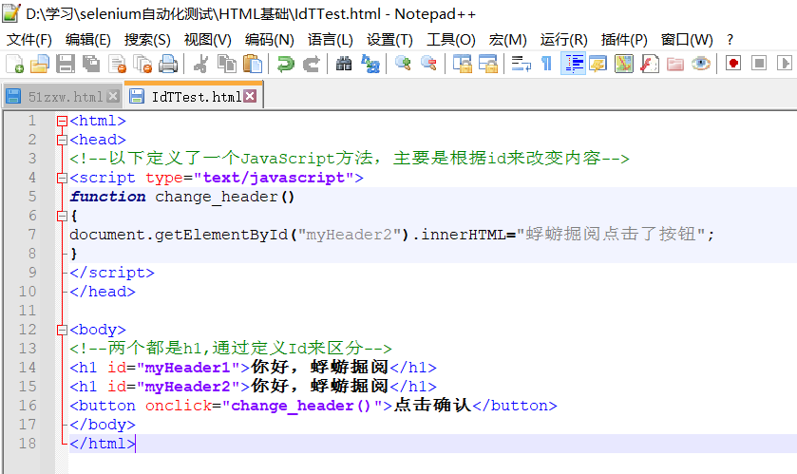The image size is (797, 474).
Task: Undo last change with green arrow
Action: [286, 64]
